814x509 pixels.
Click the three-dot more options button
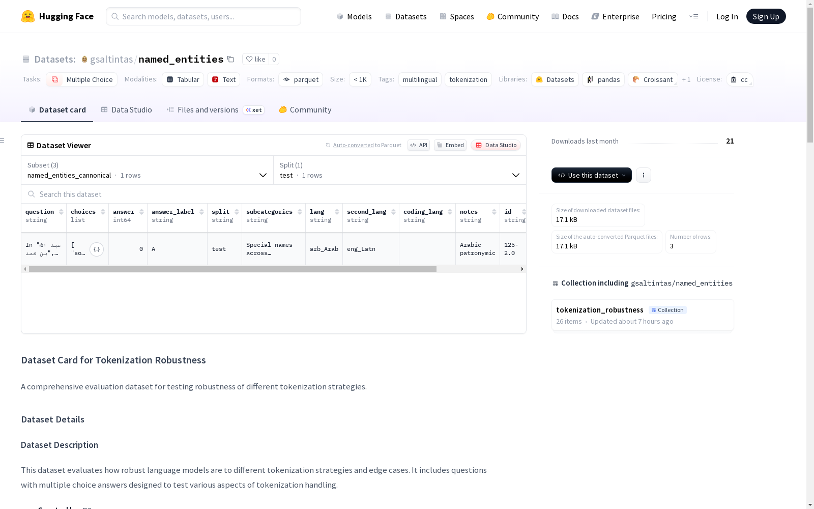[644, 175]
